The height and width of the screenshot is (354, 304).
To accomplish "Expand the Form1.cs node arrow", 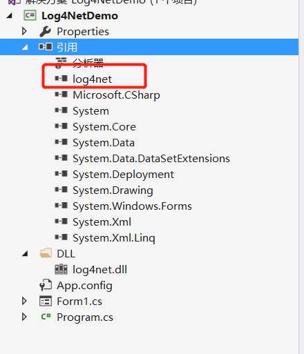I will pos(24,301).
